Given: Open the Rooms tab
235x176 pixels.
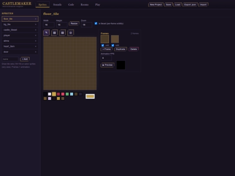Looking at the screenshot, I should [x=84, y=5].
